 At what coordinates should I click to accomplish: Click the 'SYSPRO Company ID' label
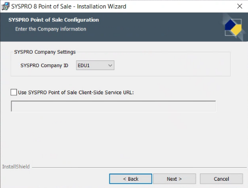coord(44,66)
